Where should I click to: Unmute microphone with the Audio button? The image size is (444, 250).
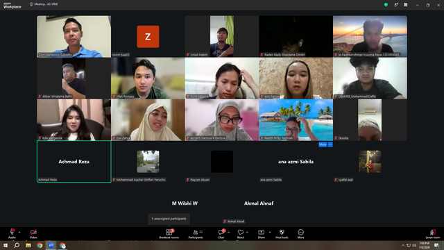tap(12, 234)
